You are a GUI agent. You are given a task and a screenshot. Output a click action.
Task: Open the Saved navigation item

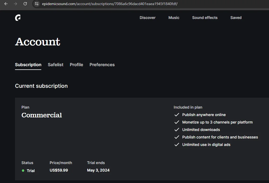click(236, 18)
